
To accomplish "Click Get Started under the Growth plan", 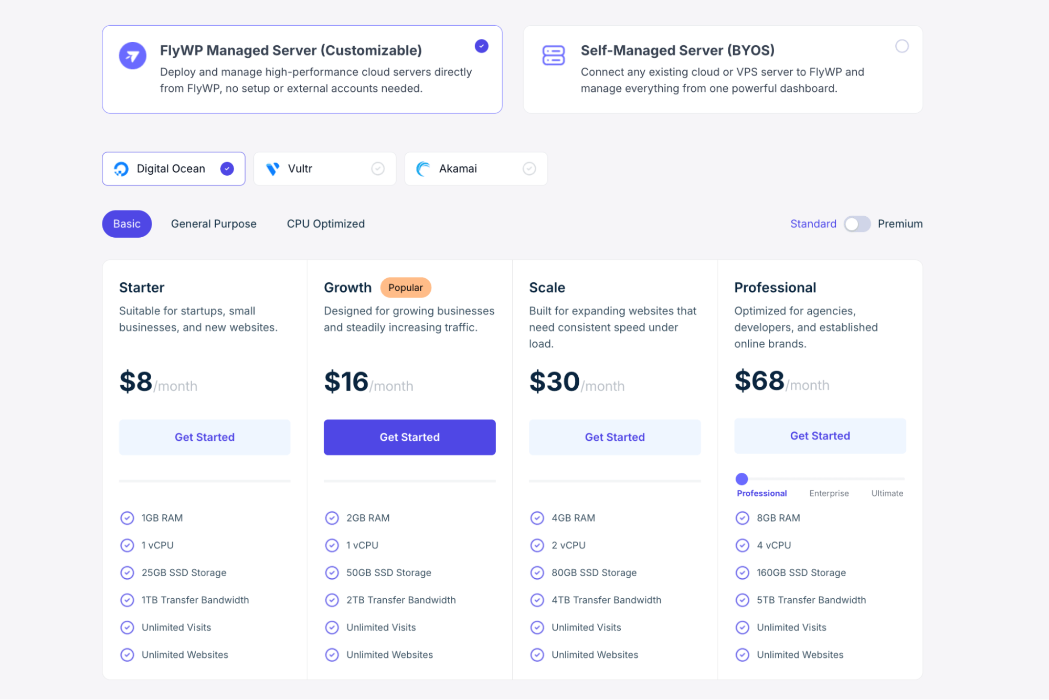I will 409,437.
